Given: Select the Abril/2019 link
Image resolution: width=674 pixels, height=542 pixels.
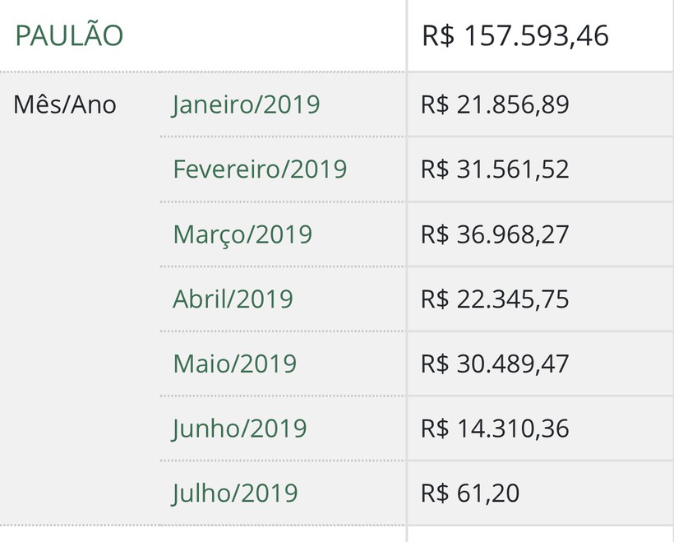Looking at the screenshot, I should (233, 299).
